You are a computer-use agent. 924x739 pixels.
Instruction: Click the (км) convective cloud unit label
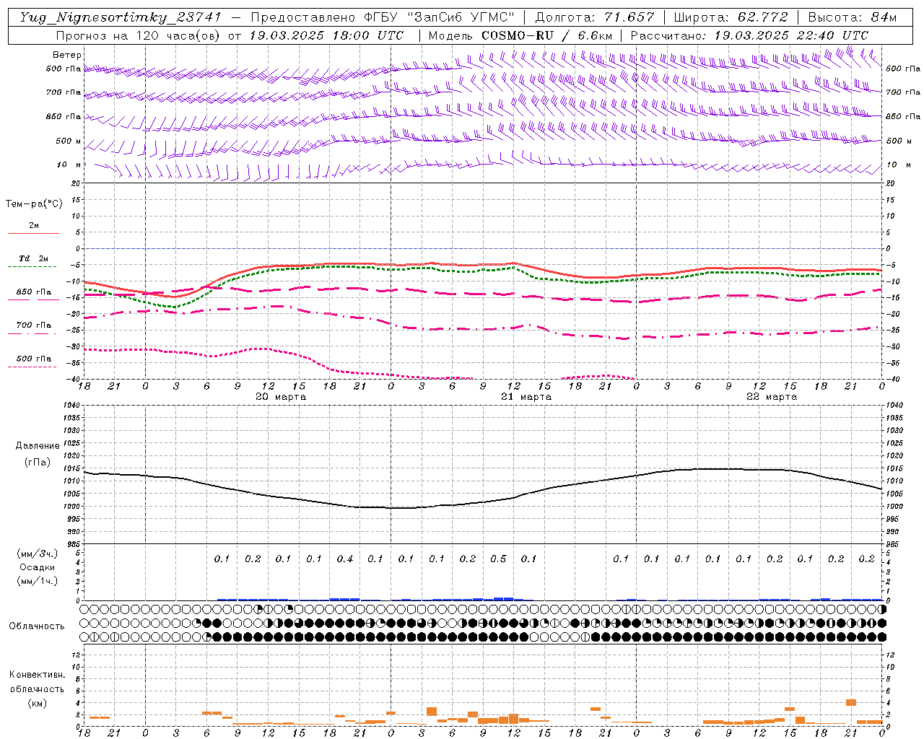(x=37, y=703)
